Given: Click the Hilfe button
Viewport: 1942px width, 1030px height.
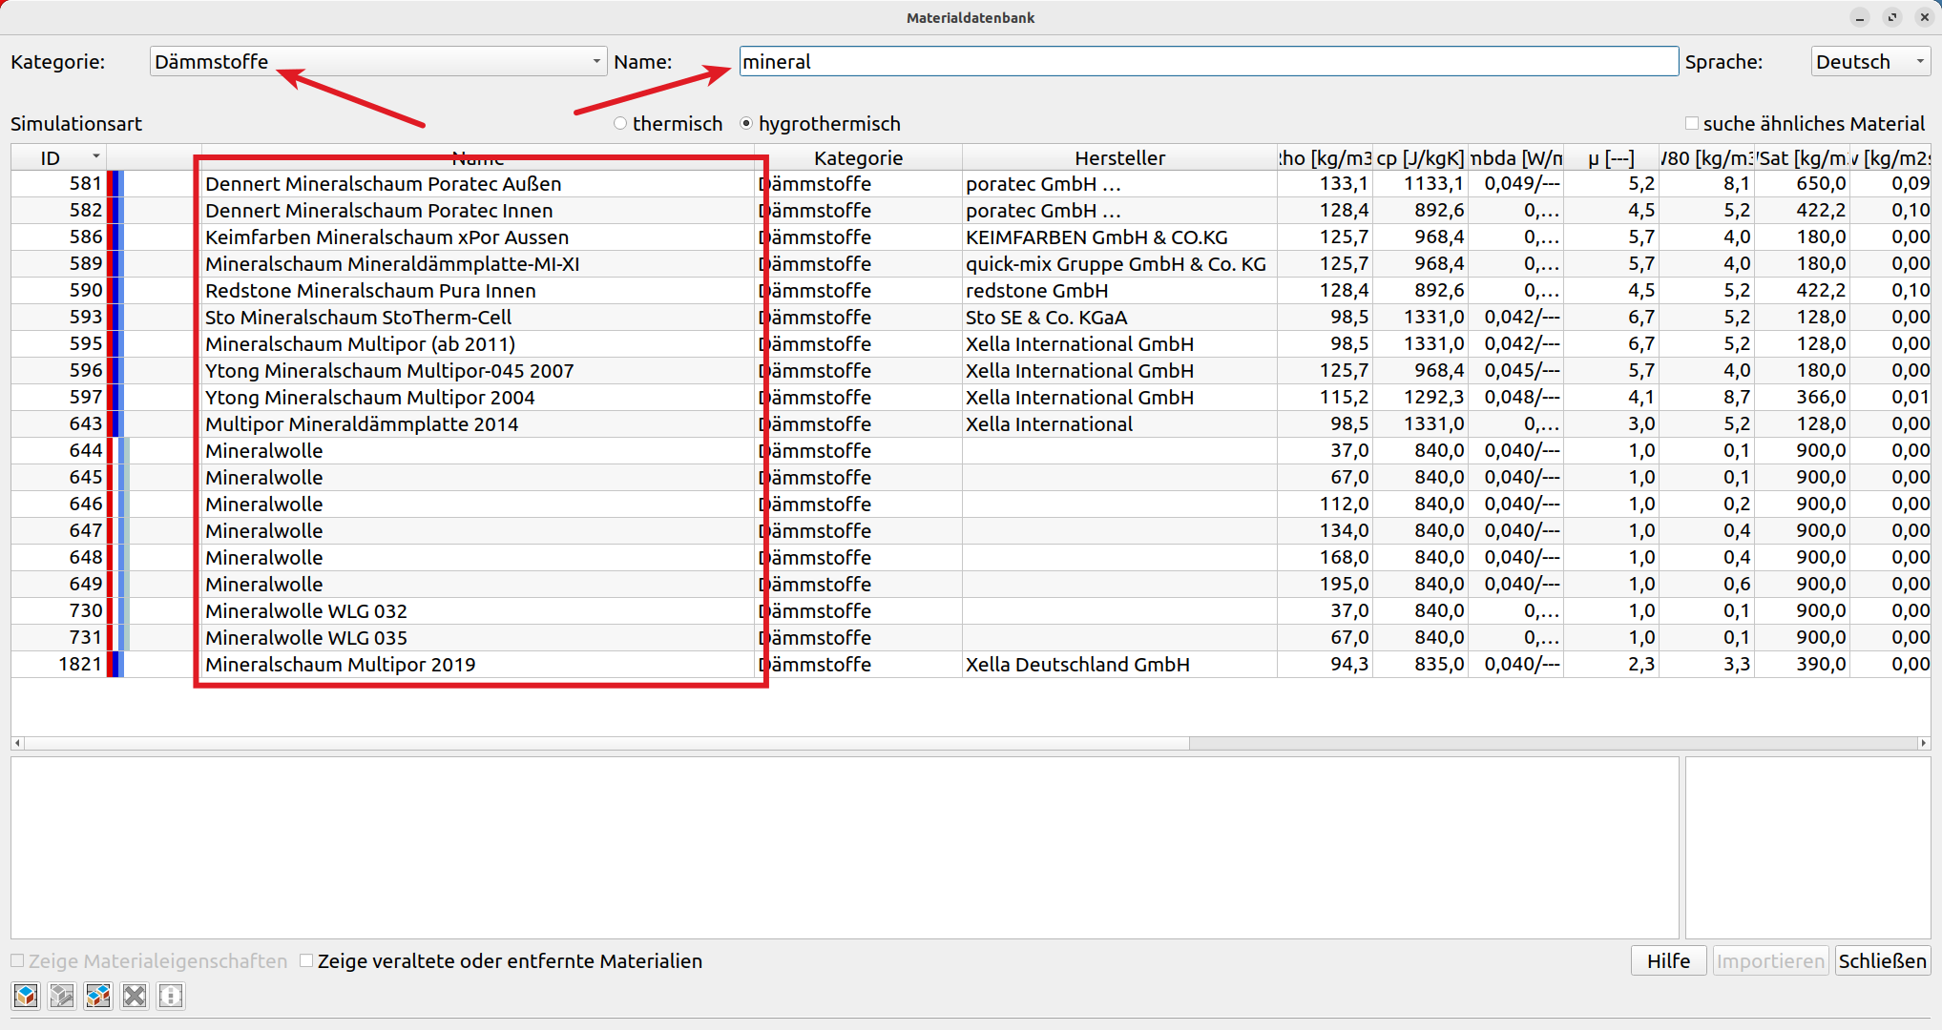Looking at the screenshot, I should tap(1668, 960).
